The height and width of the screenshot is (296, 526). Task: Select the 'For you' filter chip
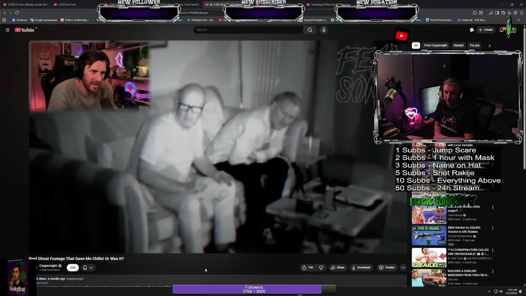click(475, 45)
